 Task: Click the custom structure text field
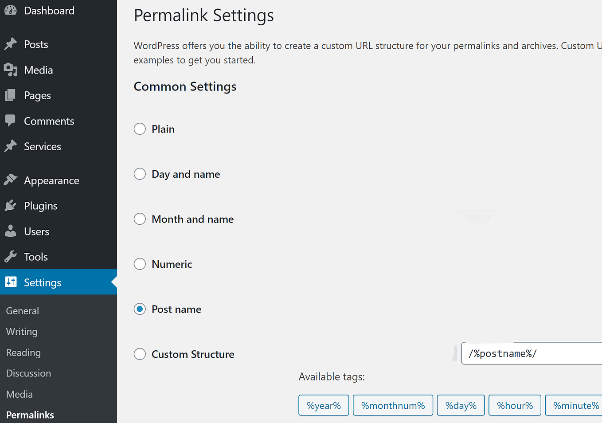coord(532,353)
